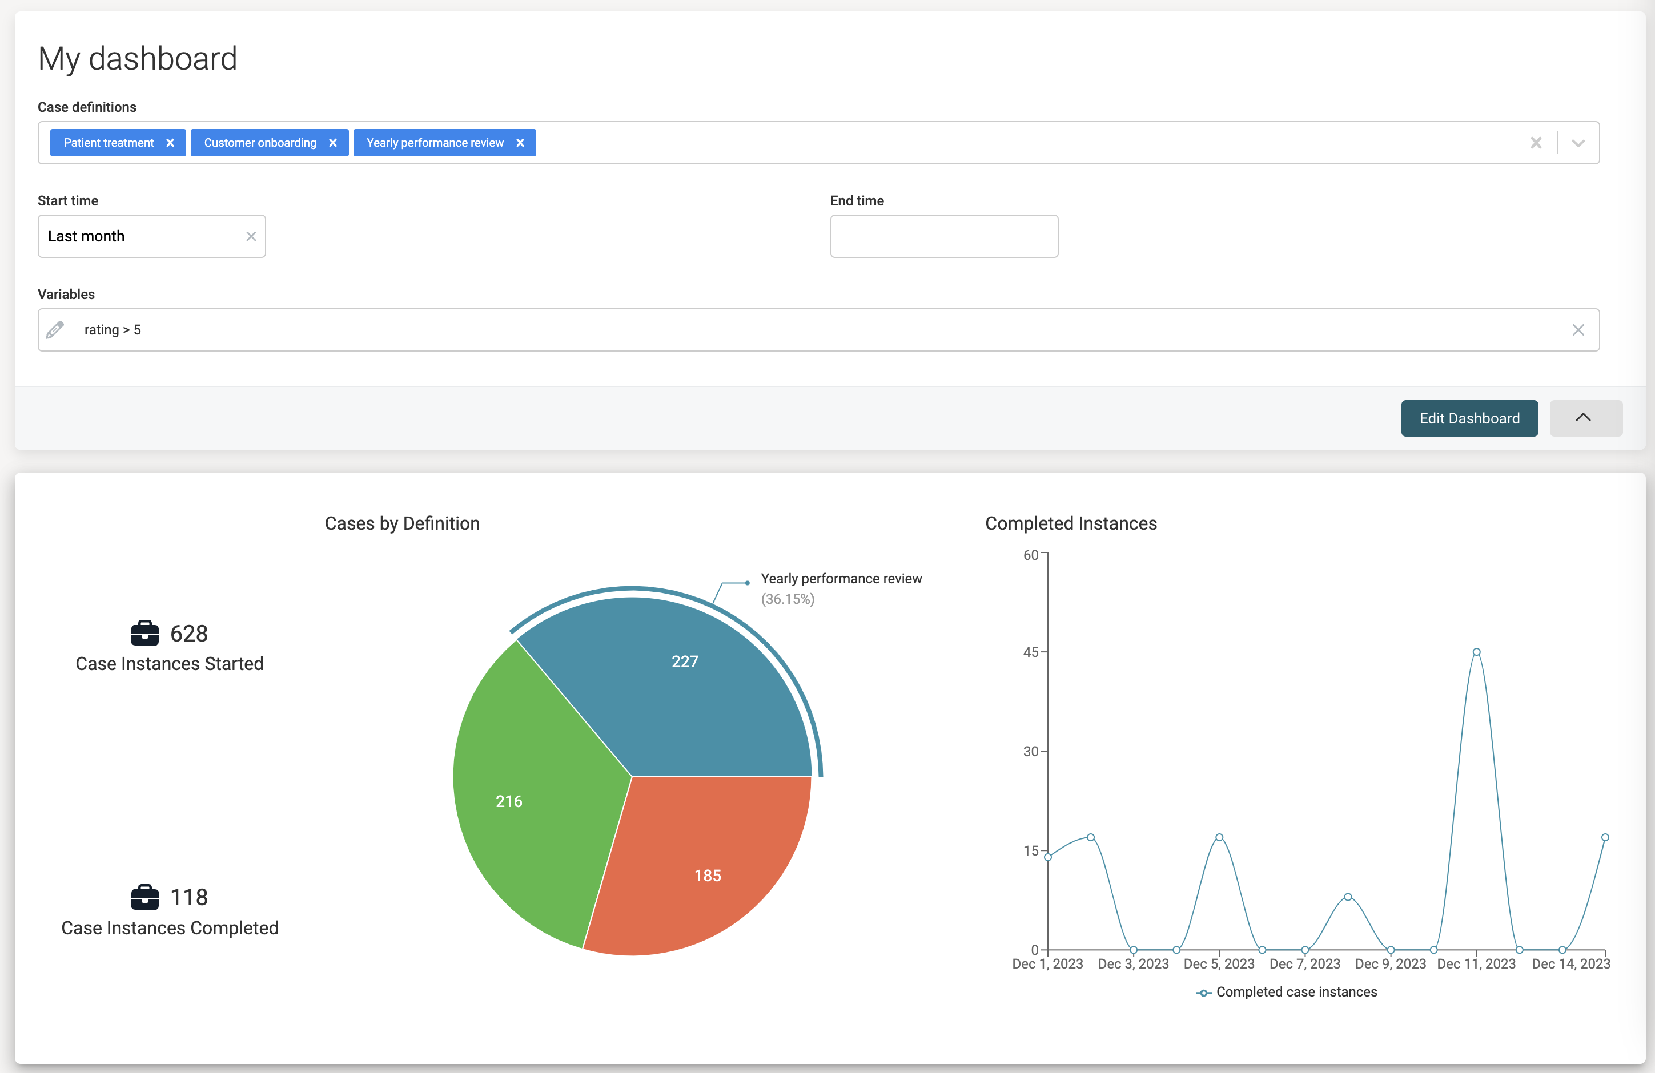Collapse the filter panel with the chevron

click(1585, 418)
